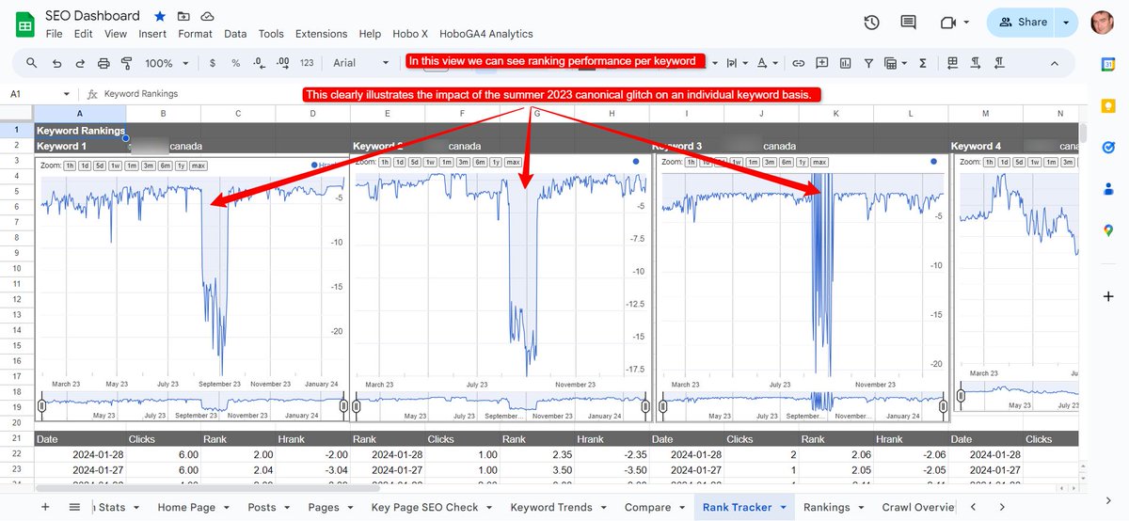The height and width of the screenshot is (521, 1129).
Task: Add a new sheet with the plus button
Action: (45, 507)
